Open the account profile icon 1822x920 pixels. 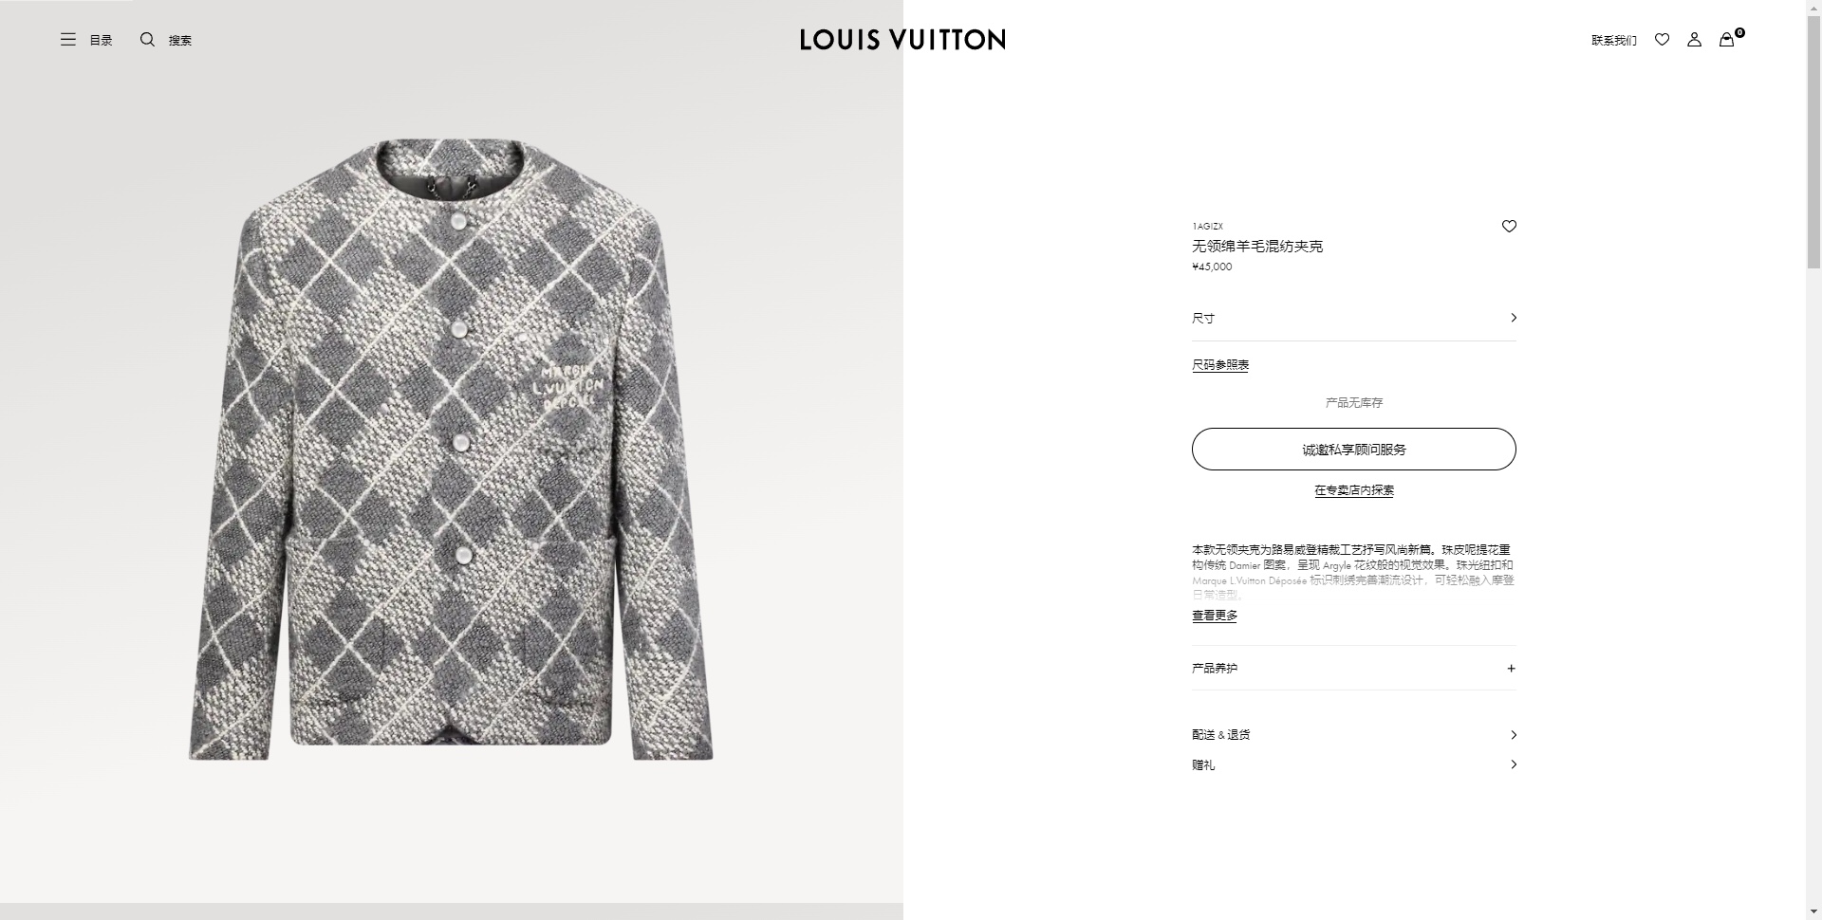[x=1694, y=40]
